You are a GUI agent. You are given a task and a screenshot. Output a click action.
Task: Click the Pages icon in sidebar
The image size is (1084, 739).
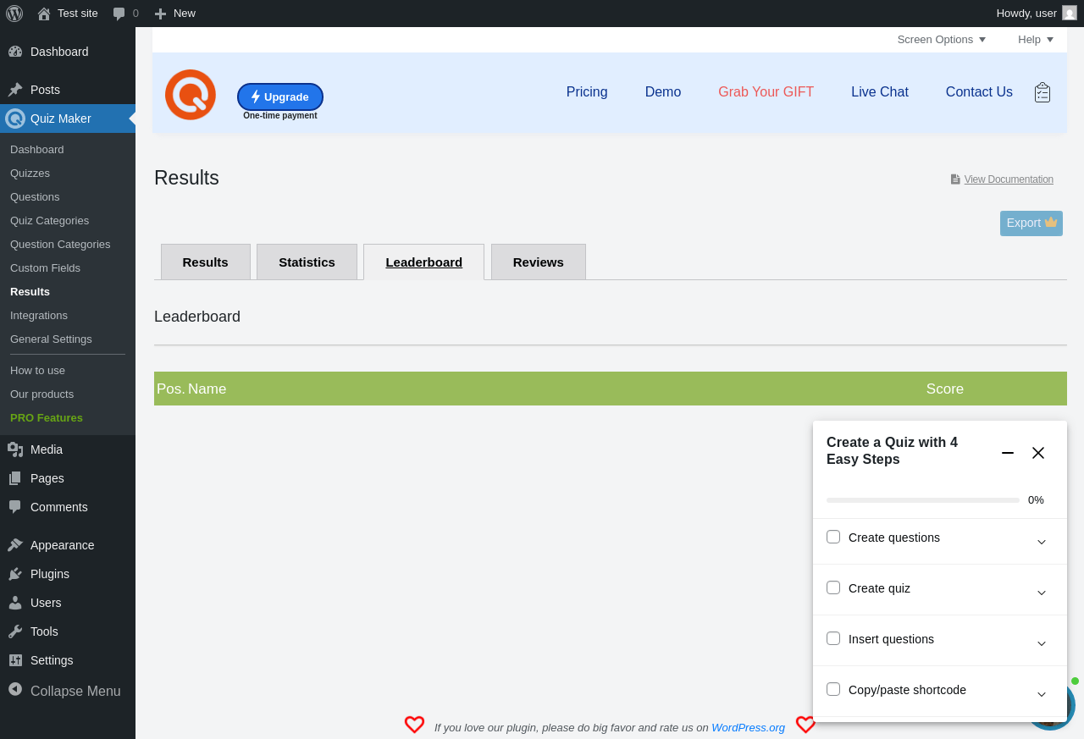click(15, 478)
